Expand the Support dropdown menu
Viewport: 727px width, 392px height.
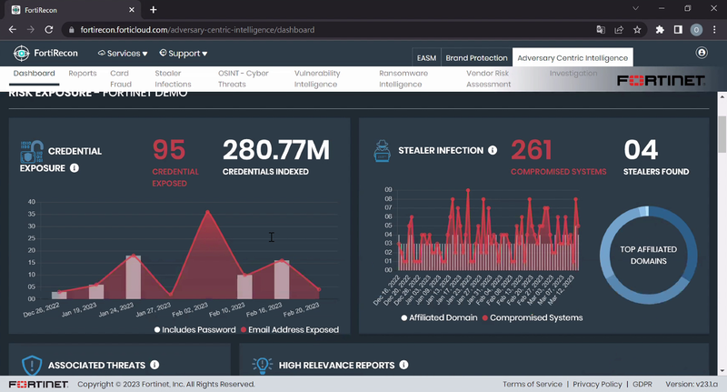click(184, 54)
